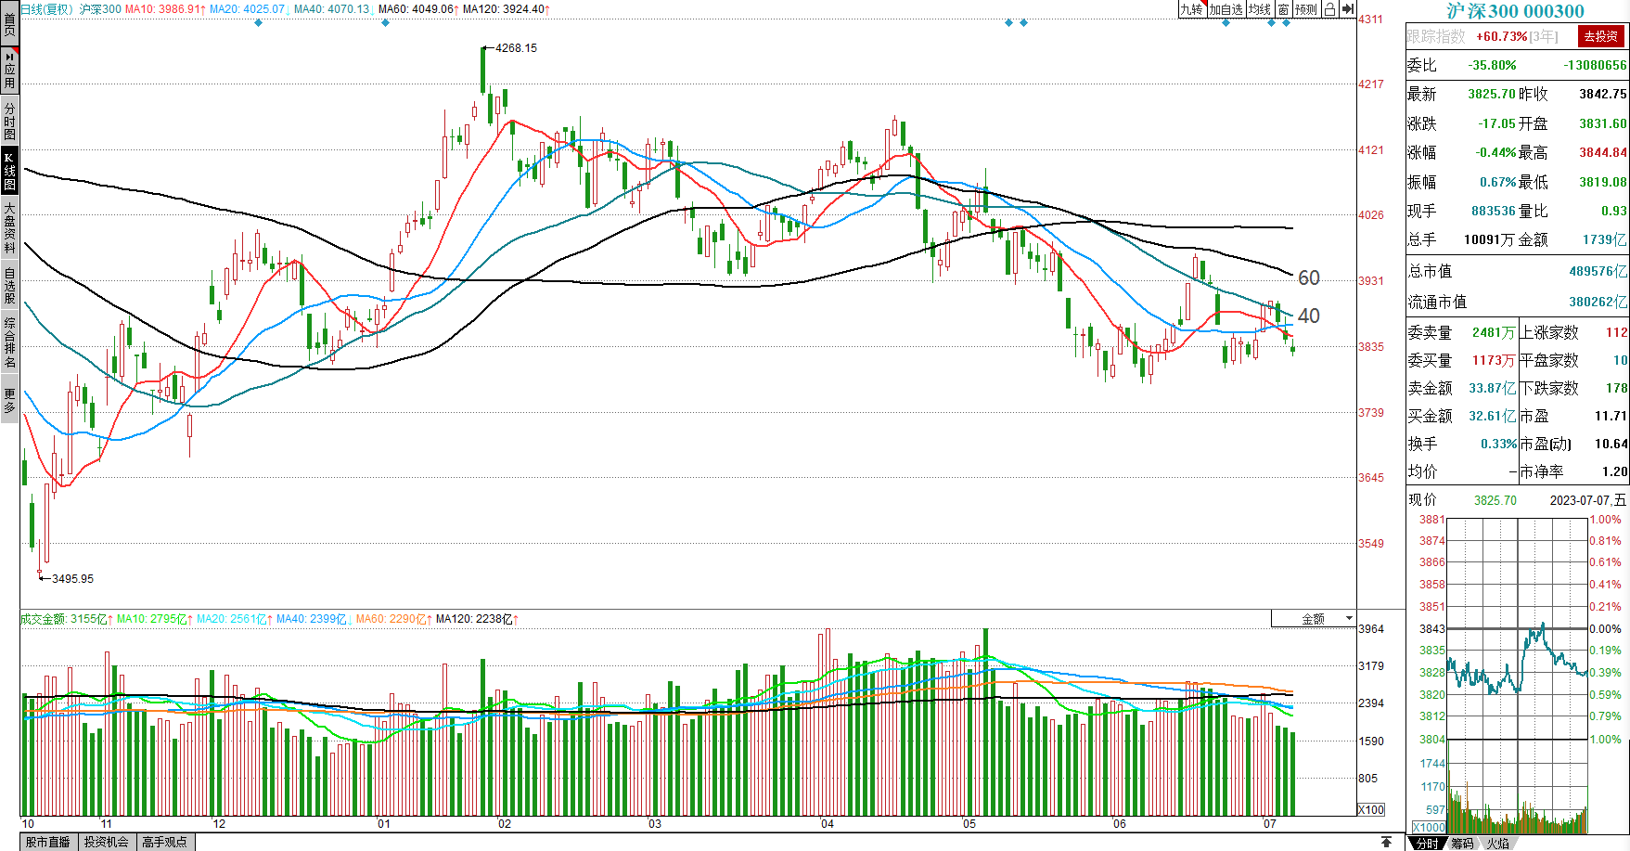Image resolution: width=1630 pixels, height=851 pixels.
Task: Switch to 筹码 tab at bottom right
Action: tap(1462, 843)
